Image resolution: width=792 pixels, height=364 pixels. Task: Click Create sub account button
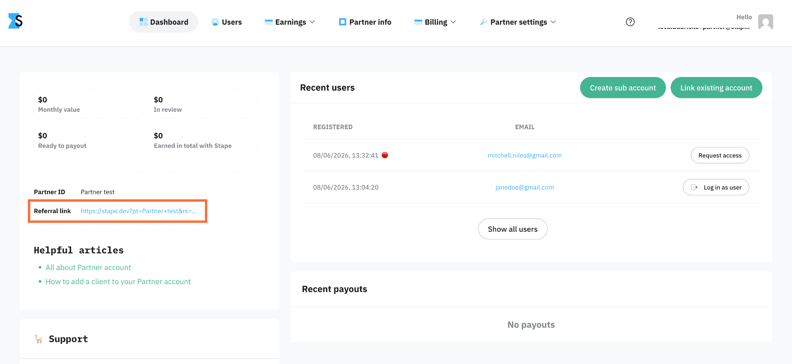pos(623,88)
